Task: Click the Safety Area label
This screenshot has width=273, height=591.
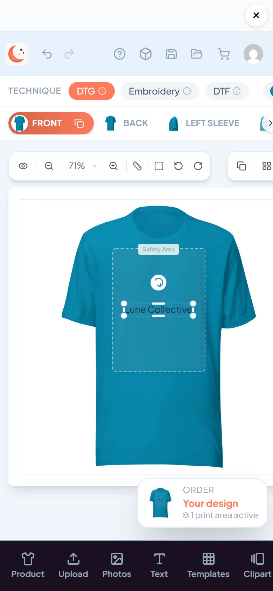Action: [x=159, y=249]
